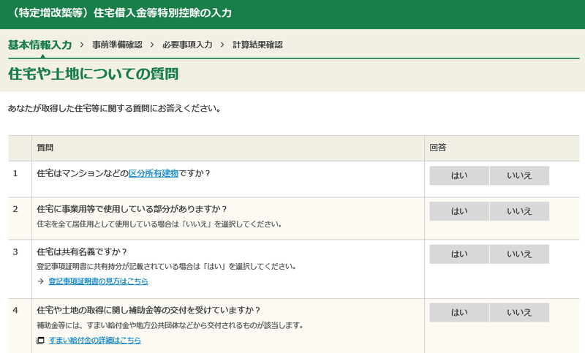Answer いいえ for question 4 補助金等
Image resolution: width=585 pixels, height=353 pixels.
pos(519,312)
